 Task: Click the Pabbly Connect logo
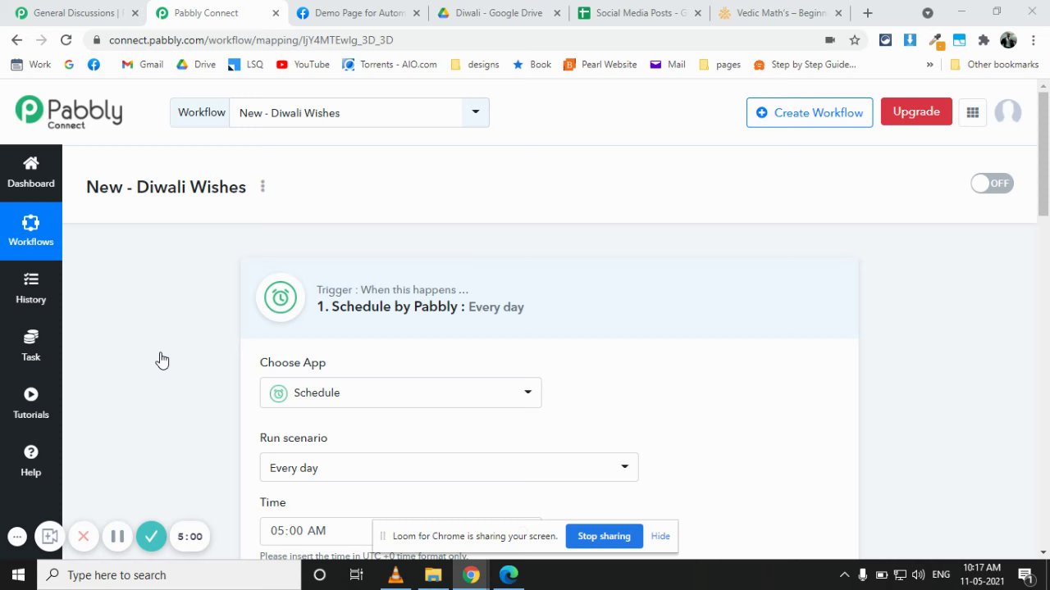(x=69, y=112)
